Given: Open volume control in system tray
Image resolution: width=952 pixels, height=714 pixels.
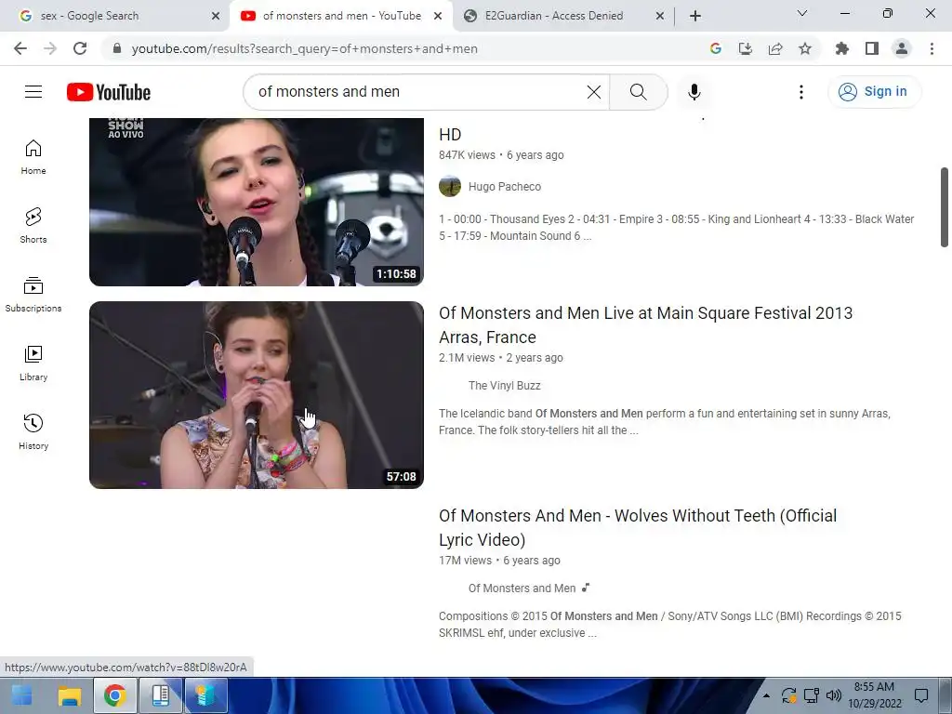Looking at the screenshot, I should (x=834, y=695).
